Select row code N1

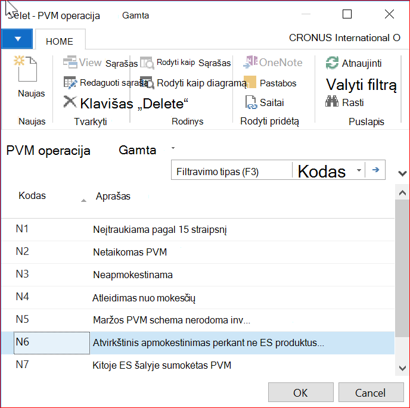tap(22, 229)
